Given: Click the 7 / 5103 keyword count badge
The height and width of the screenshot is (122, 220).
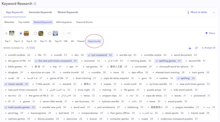Looking at the screenshot, I should tap(31, 48).
